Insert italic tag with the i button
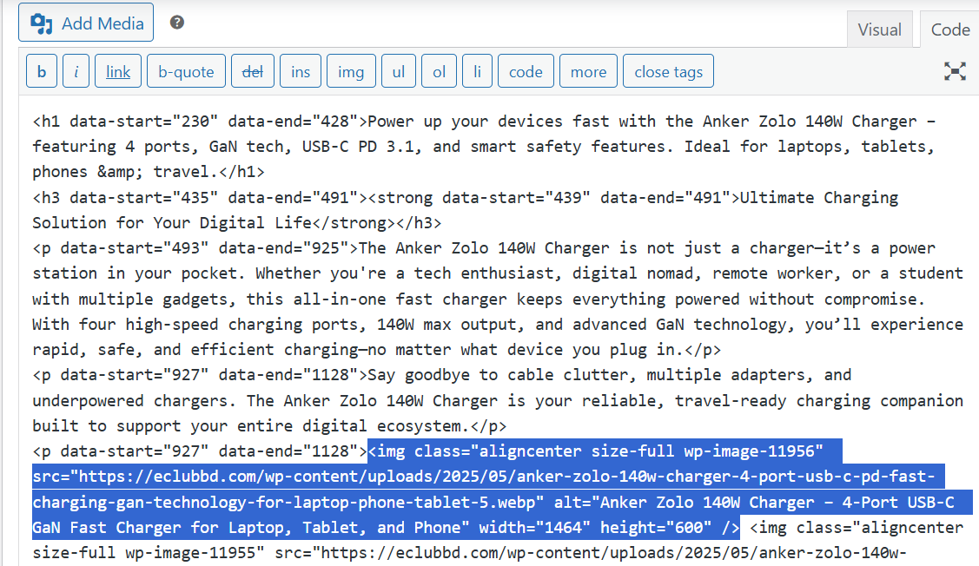The image size is (979, 566). [76, 71]
